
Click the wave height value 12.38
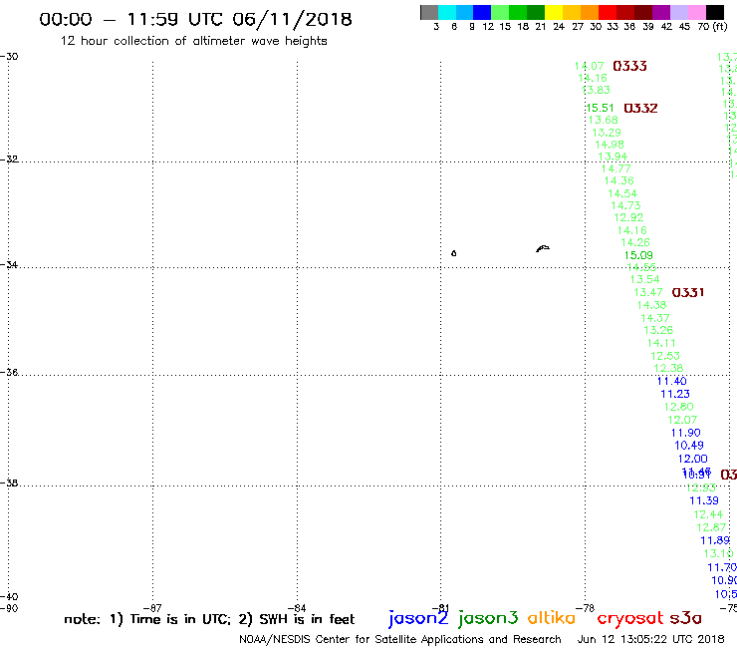pos(668,369)
